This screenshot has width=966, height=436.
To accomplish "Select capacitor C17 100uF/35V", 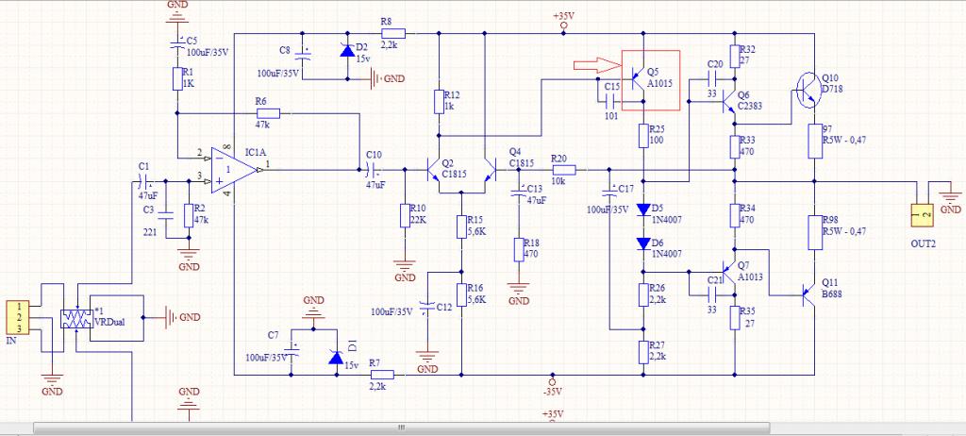I will (x=609, y=193).
